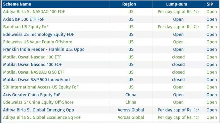
Task: Open Aditya Birla SL NASDAQ 100 FOF scheme
Action: point(34,12)
